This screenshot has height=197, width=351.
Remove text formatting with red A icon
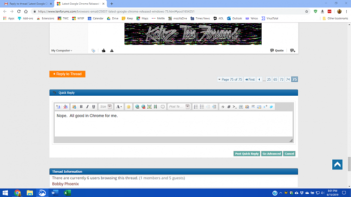pyautogui.click(x=66, y=107)
